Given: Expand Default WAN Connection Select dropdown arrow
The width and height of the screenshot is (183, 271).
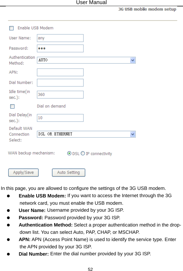Looking at the screenshot, I should tap(133, 134).
